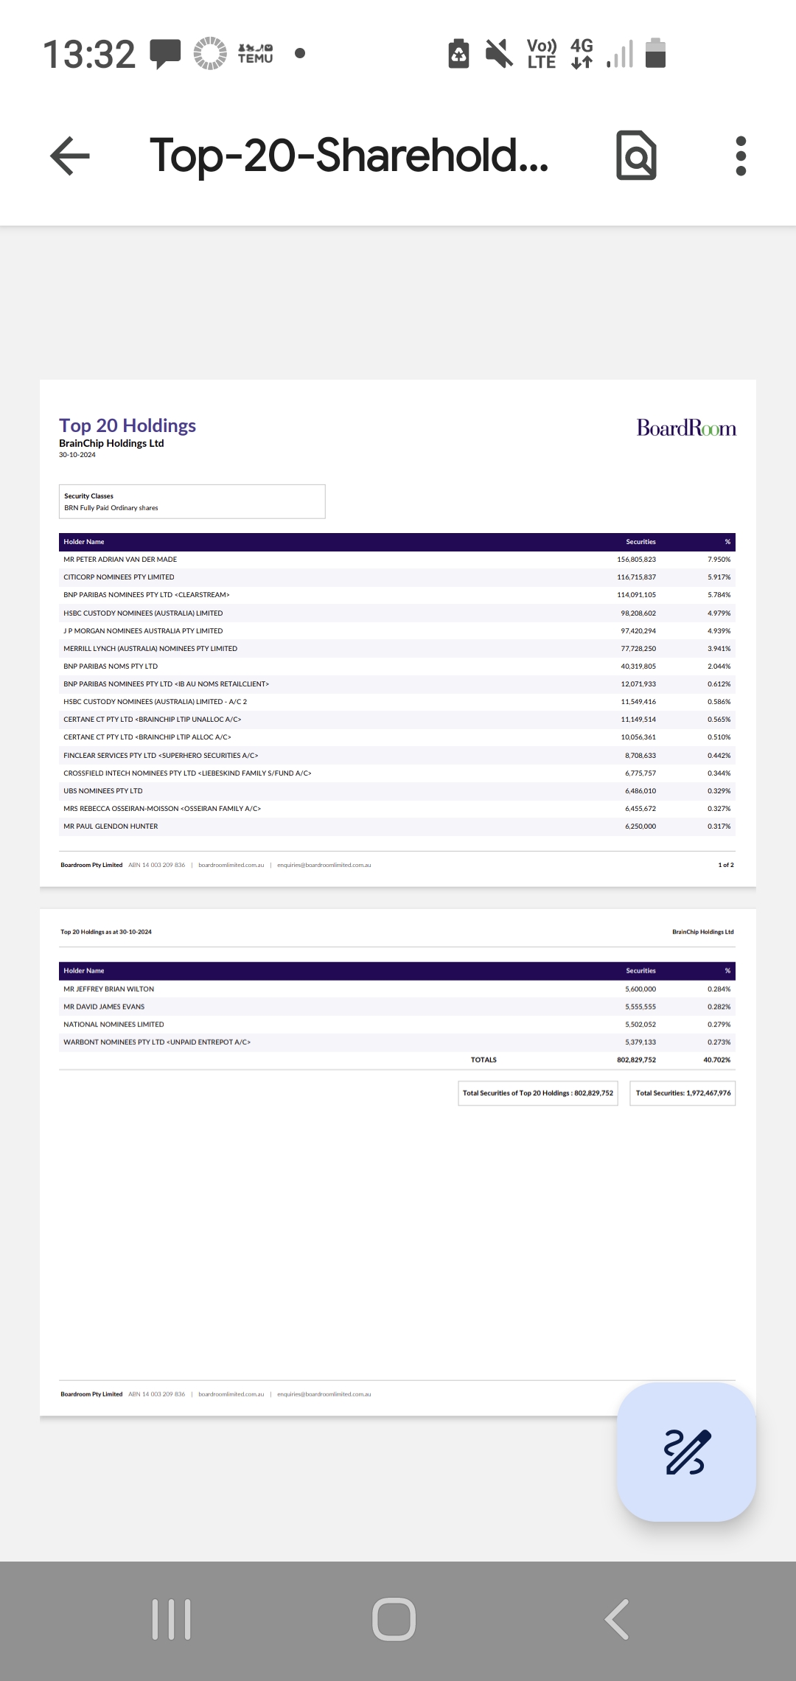Tap the 156,805,823 securities value
The height and width of the screenshot is (1681, 796).
pos(636,560)
